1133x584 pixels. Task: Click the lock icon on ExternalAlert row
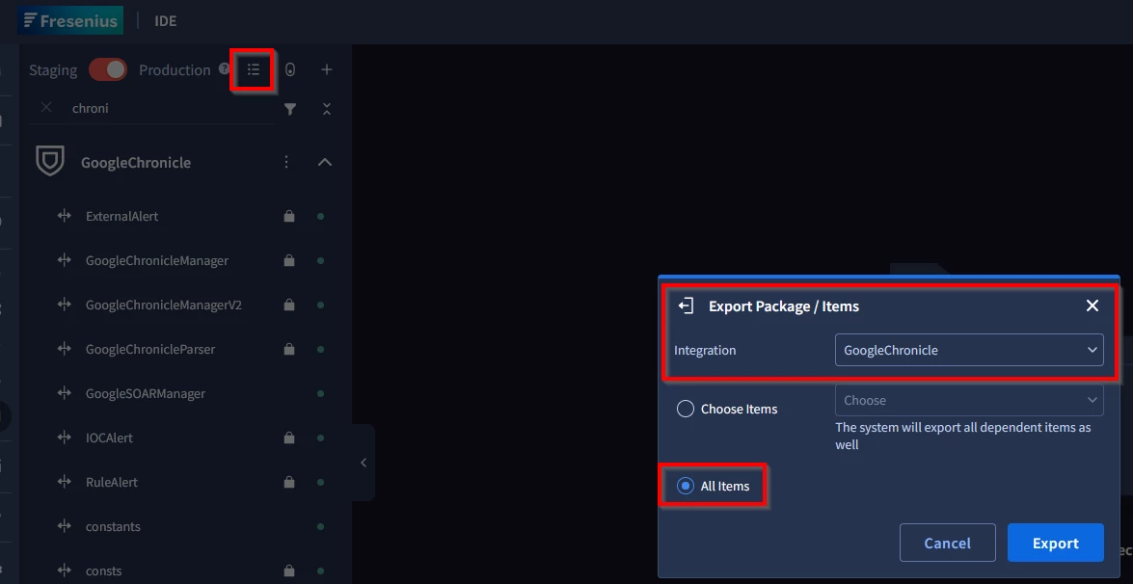click(x=289, y=216)
